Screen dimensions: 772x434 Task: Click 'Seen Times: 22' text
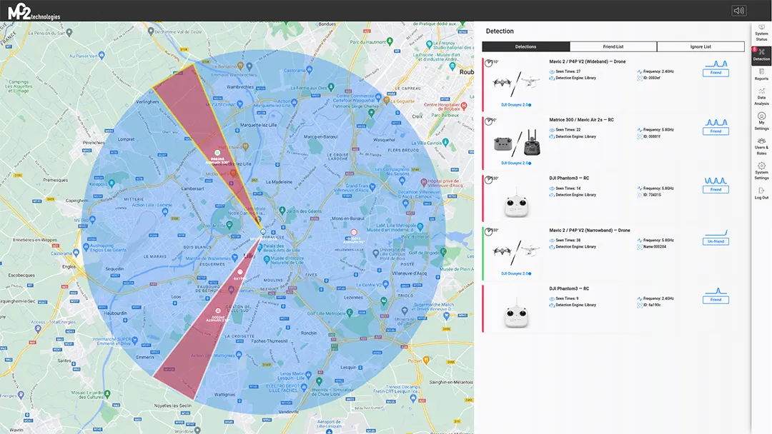[x=568, y=130]
